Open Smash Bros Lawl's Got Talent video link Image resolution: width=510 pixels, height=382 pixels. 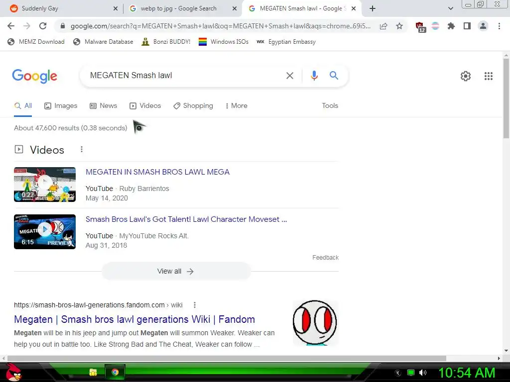186,219
